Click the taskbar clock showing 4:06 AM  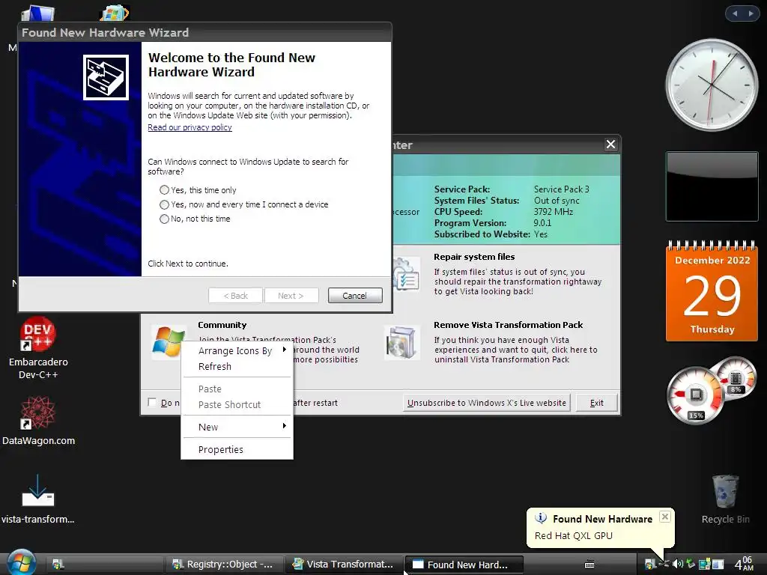tap(744, 563)
